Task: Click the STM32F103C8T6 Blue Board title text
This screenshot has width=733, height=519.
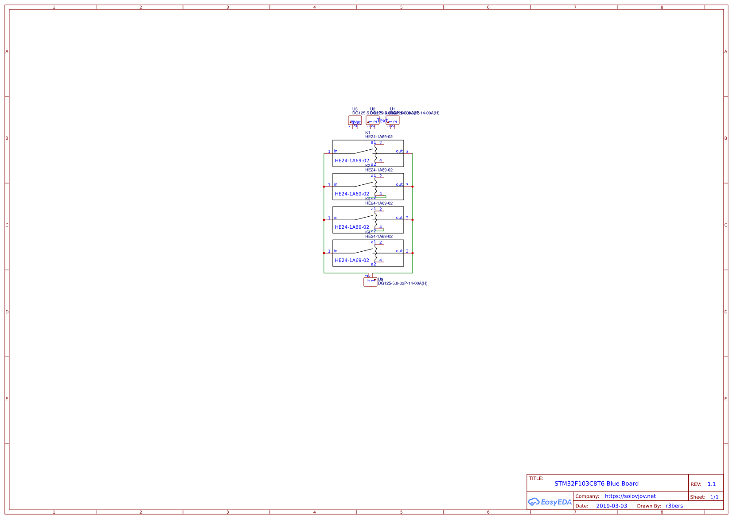Action: (x=596, y=484)
